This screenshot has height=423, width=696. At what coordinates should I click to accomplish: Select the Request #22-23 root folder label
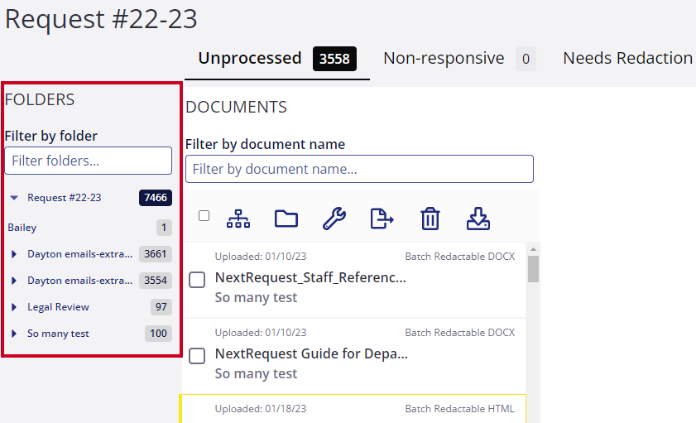point(65,198)
